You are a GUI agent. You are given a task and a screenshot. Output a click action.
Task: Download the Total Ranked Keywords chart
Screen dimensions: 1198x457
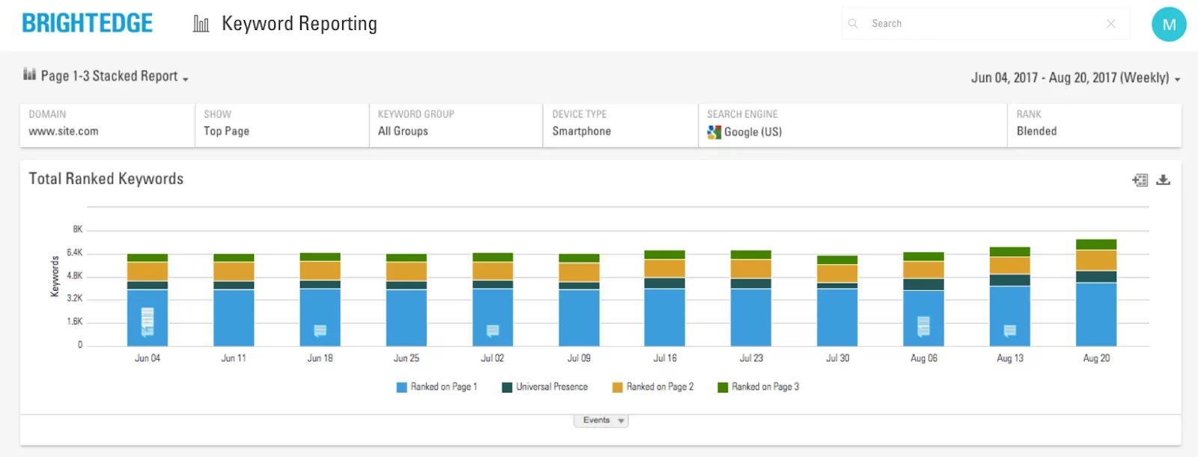(1163, 180)
